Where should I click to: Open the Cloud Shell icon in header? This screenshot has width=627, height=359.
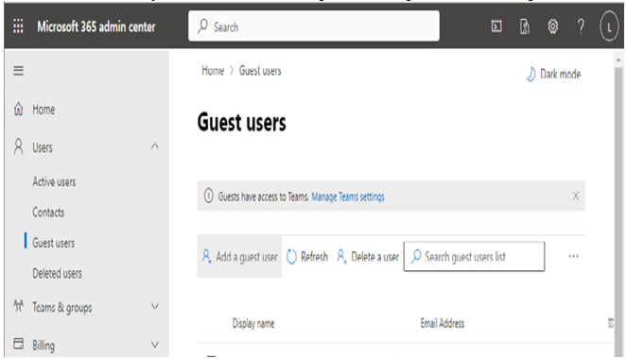pyautogui.click(x=496, y=26)
